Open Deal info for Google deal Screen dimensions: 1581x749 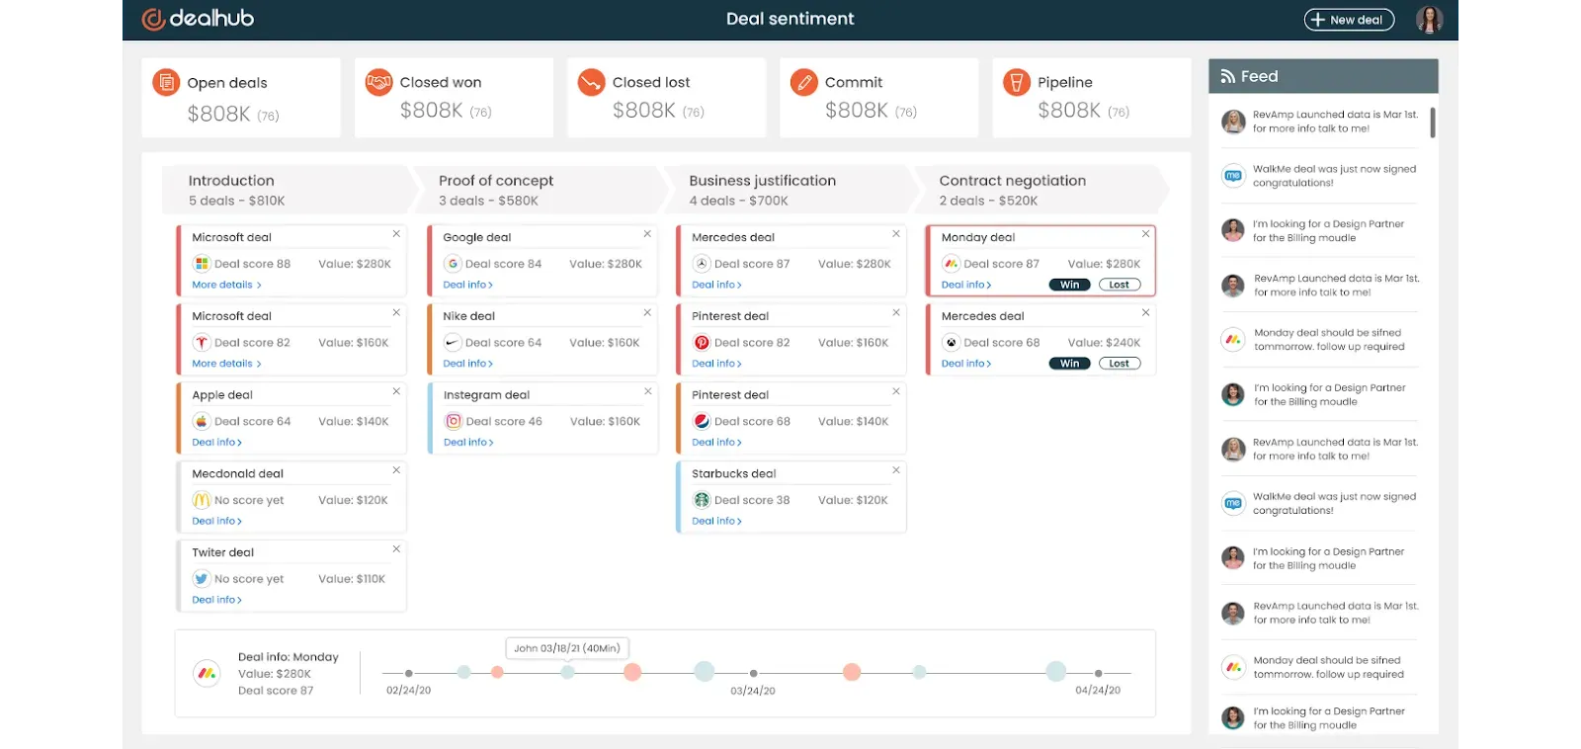(x=467, y=285)
